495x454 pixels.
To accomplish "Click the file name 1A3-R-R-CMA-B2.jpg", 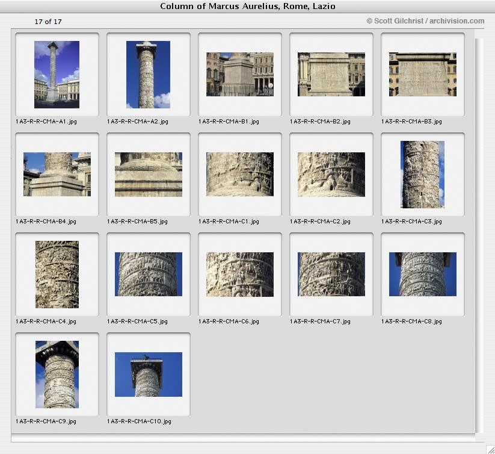I will (320, 121).
